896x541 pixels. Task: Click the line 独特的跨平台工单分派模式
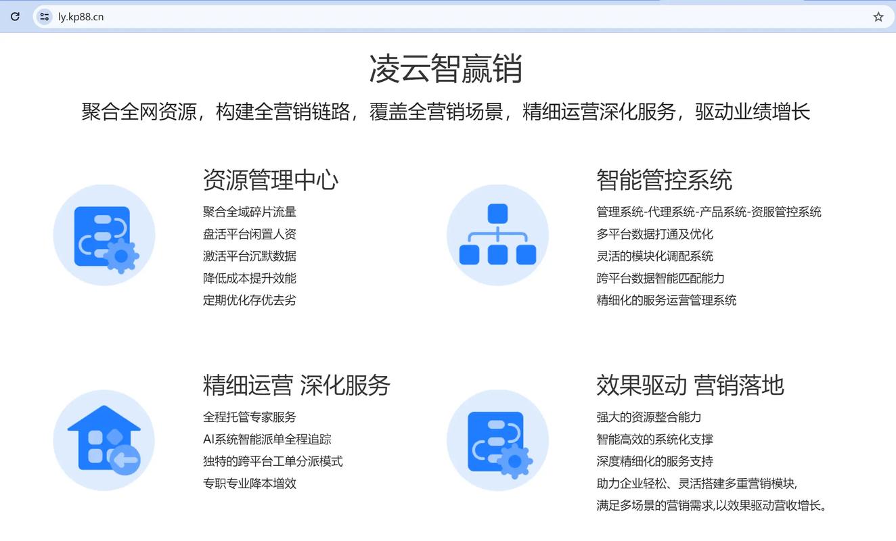273,461
